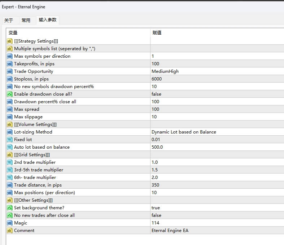284x245 pixels.
Task: Edit the Fixed lot value 0.01
Action: coord(156,140)
